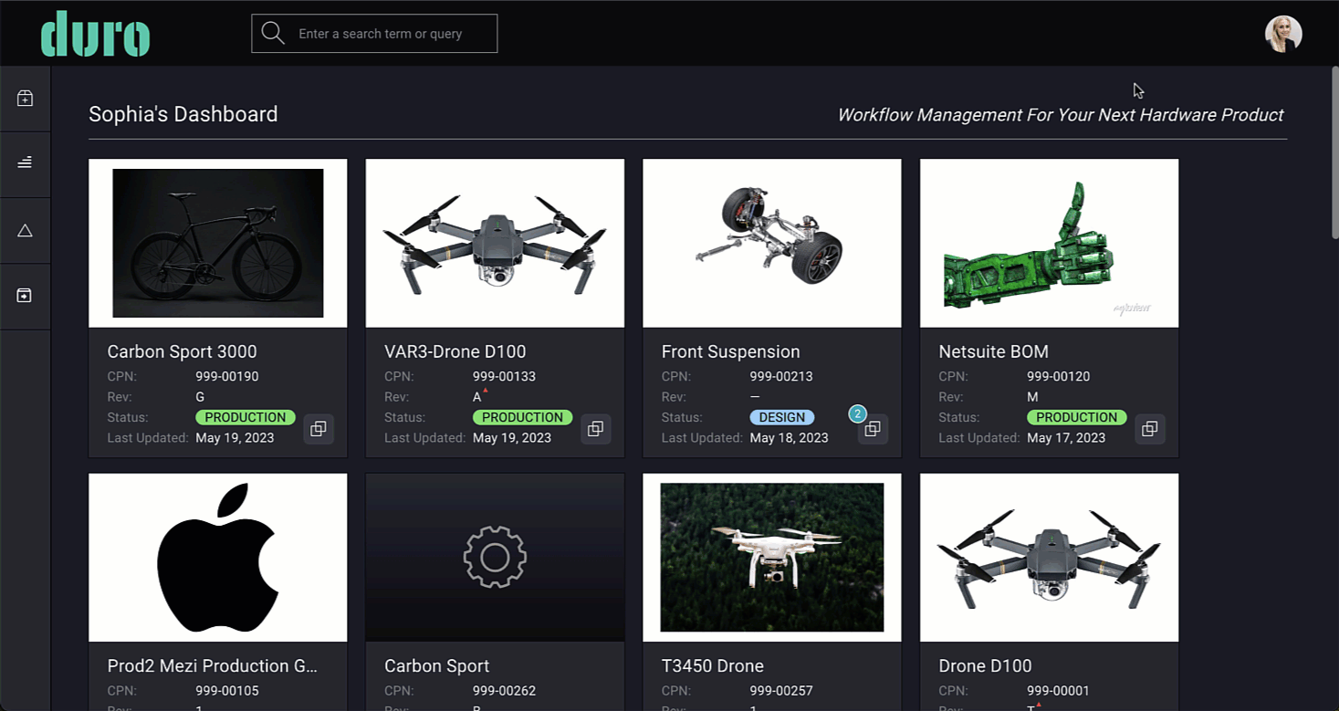Click the May 19, 2023 date on VAR3-Drone D100
This screenshot has height=711, width=1339.
tap(512, 438)
